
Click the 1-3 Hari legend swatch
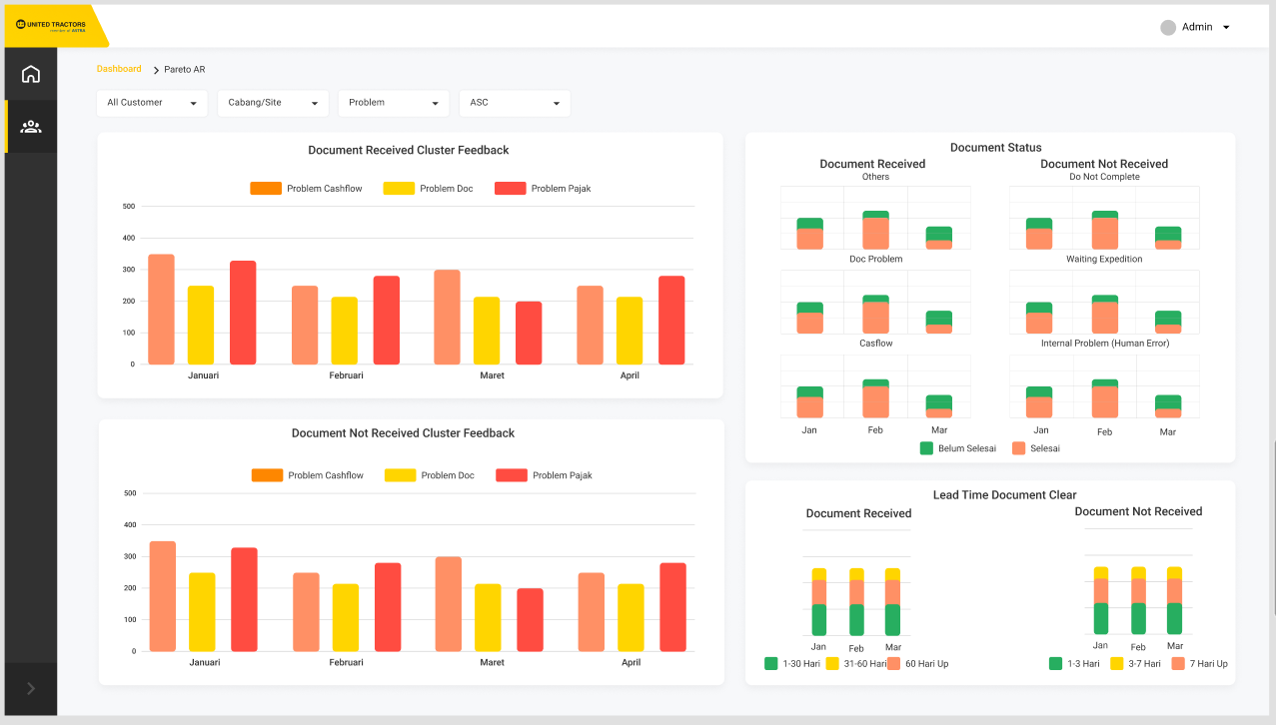point(1056,663)
